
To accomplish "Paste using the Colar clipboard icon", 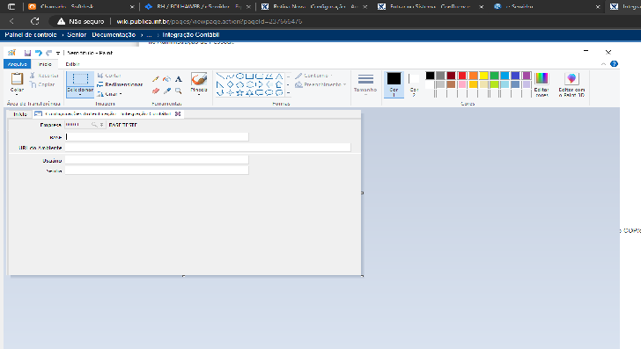I will click(x=17, y=78).
